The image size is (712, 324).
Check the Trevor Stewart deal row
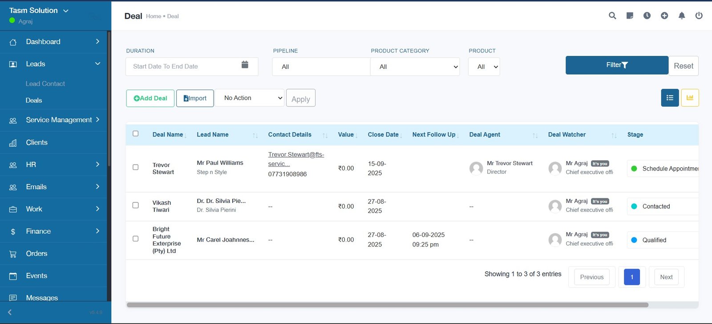click(x=136, y=167)
